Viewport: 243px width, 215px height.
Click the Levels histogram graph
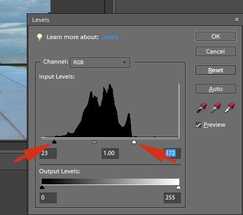click(x=110, y=111)
